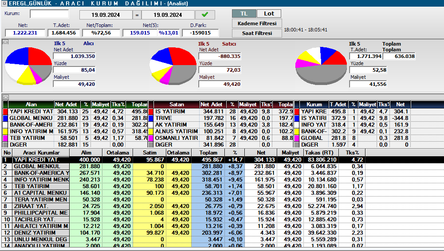Viewport: 444px width, 251px height.
Task: Click magenta swatch next to TEB YATIRIM
Action: click(5, 138)
